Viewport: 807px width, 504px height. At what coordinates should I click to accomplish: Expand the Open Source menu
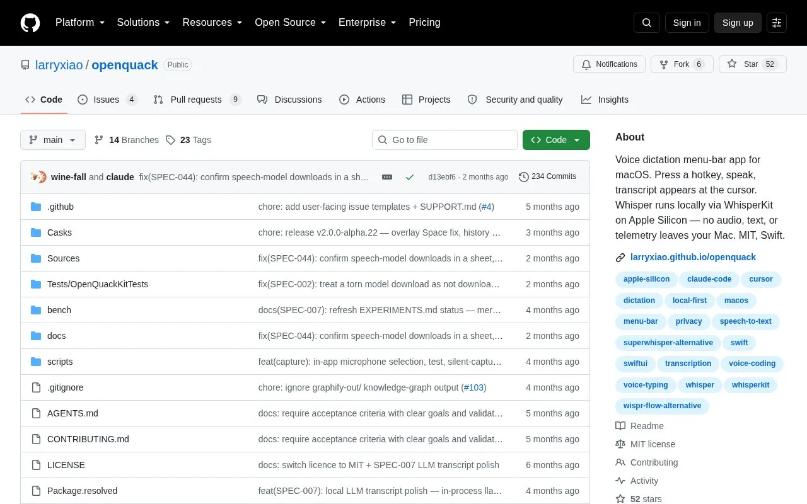[290, 23]
